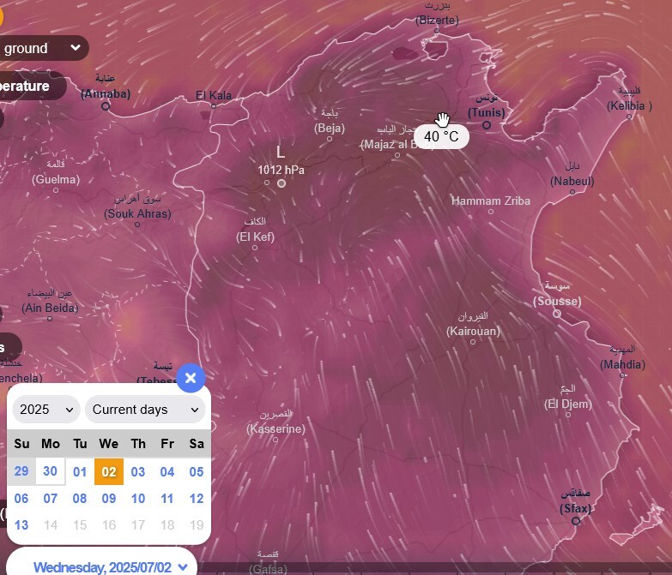Click the Kairouan city dot
Image resolution: width=672 pixels, height=575 pixels.
click(473, 342)
